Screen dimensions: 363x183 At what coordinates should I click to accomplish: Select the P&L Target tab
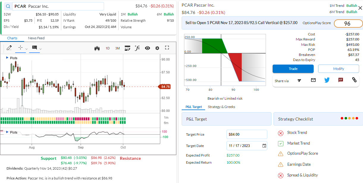(x=194, y=107)
